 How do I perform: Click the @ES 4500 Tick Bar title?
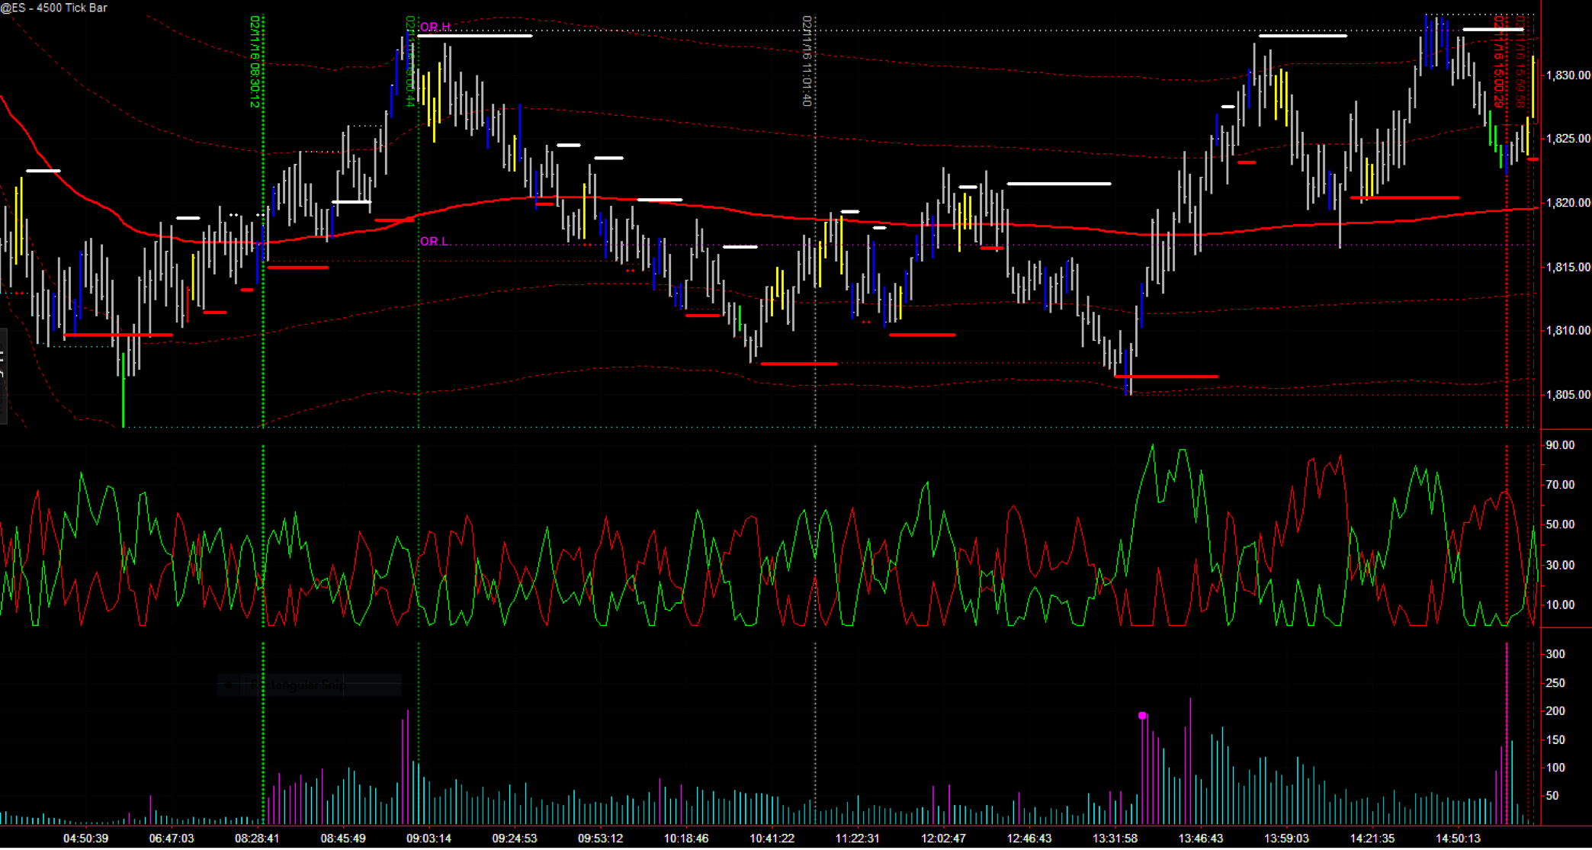click(x=54, y=8)
